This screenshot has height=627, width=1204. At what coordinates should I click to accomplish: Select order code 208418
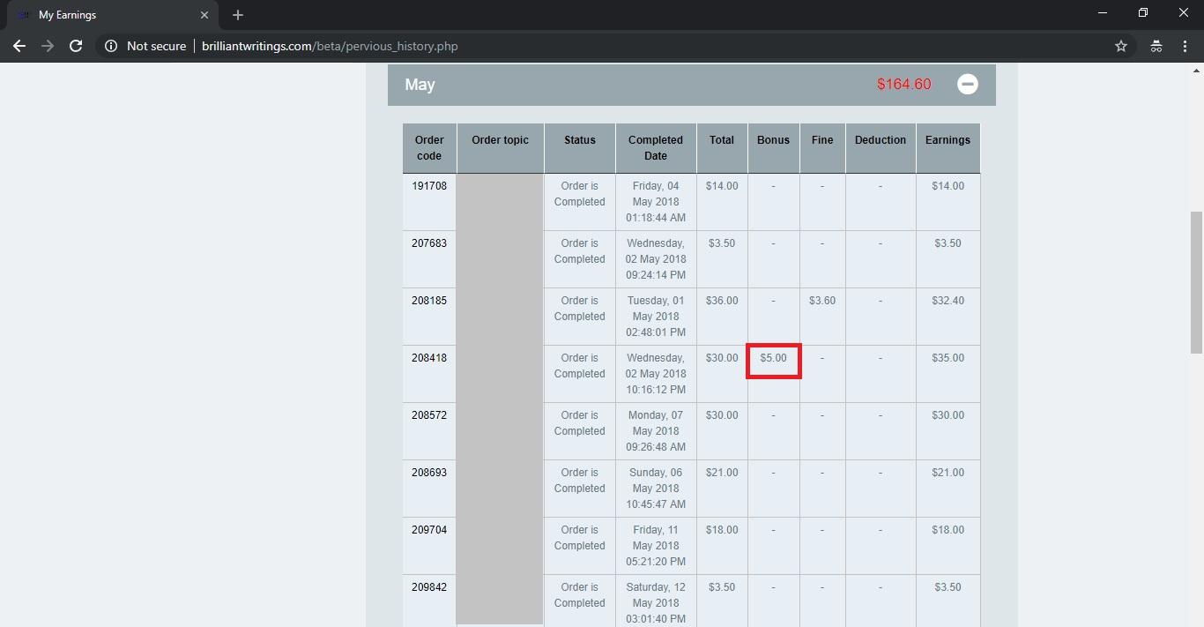coord(429,358)
